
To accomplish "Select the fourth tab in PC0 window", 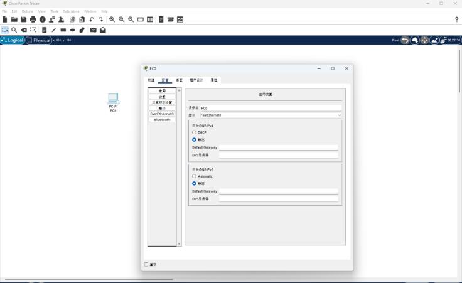I will pyautogui.click(x=196, y=80).
